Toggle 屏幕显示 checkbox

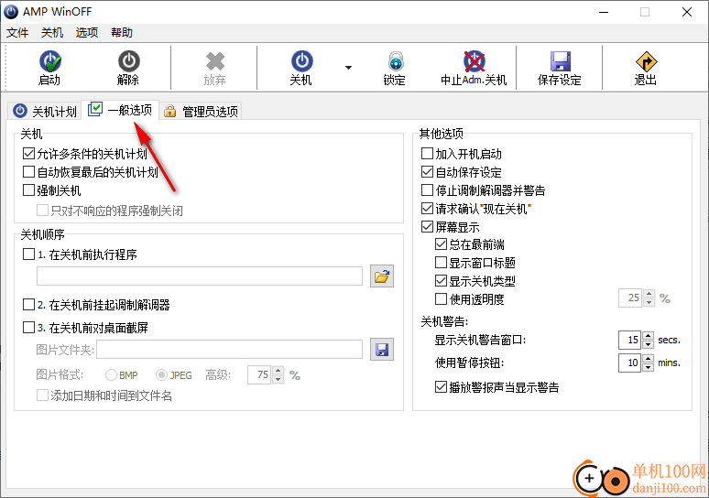[427, 226]
